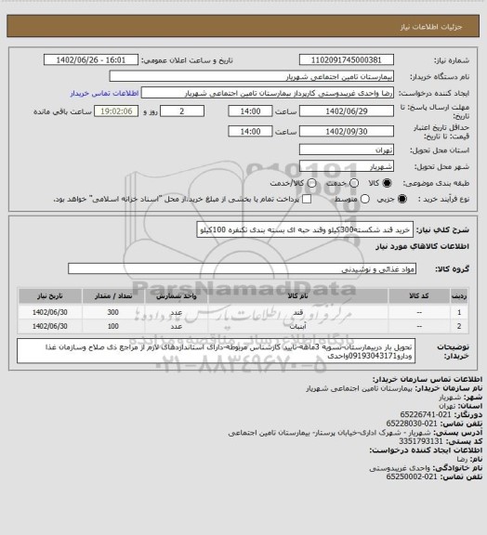Viewport: 487px width, 535px height.
Task: Click the remaining time field 19:02:06
Action: coord(116,111)
